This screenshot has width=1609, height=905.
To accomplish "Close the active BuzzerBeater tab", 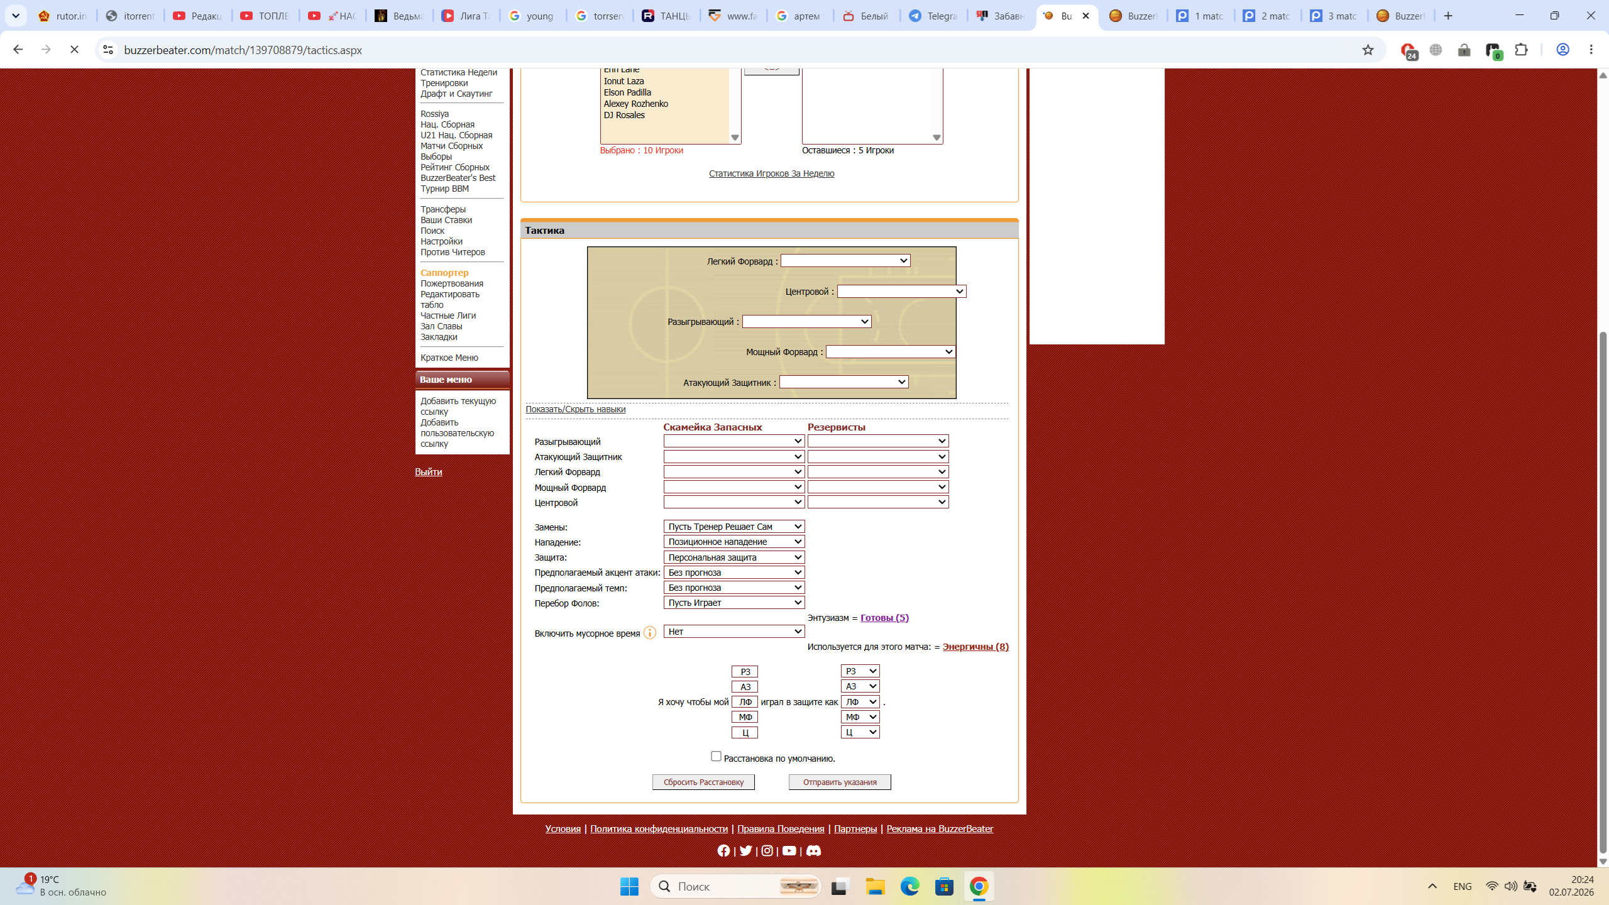I will tap(1085, 16).
